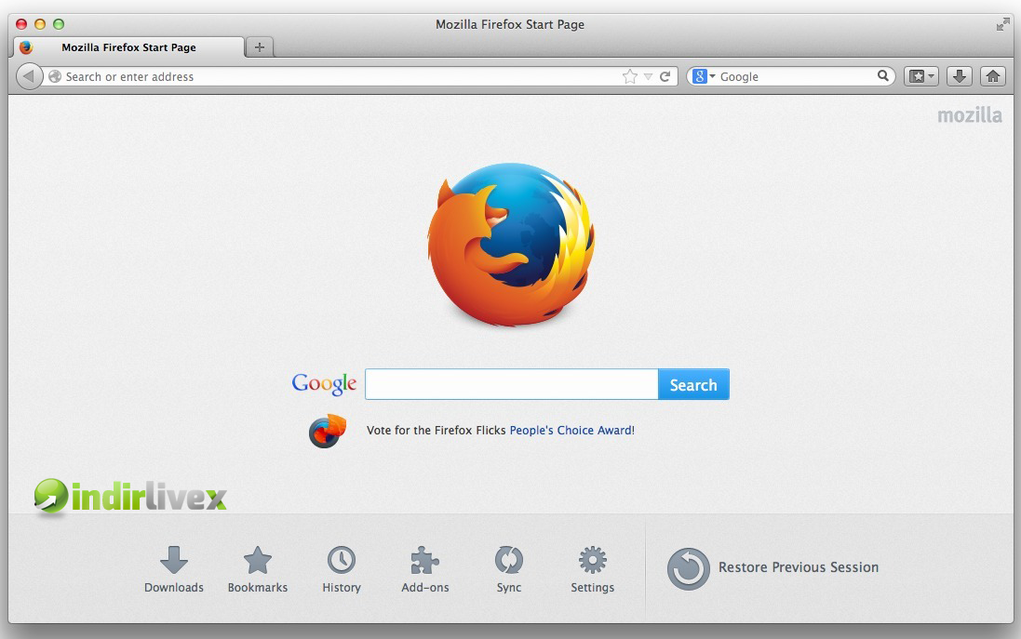Click the magnifier icon in search bar
1021x639 pixels.
[883, 76]
